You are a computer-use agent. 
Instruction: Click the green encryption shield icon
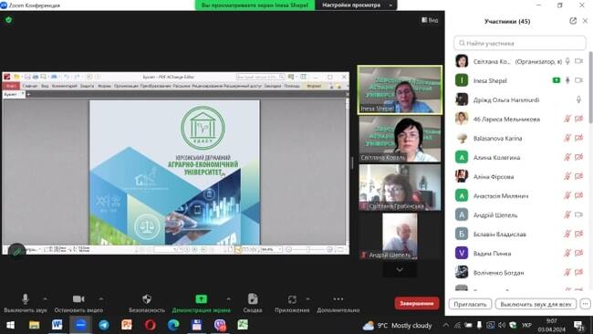tap(9, 20)
